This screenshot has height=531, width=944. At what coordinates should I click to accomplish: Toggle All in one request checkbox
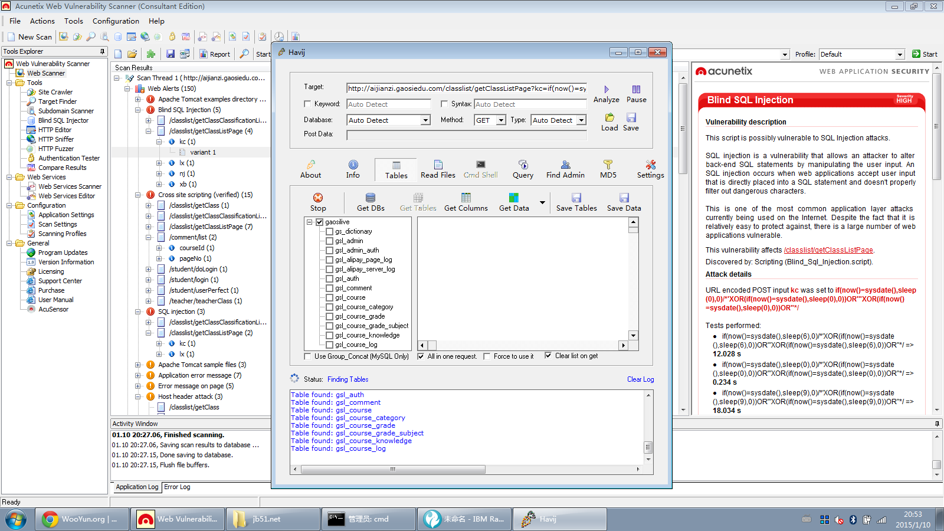pyautogui.click(x=421, y=356)
